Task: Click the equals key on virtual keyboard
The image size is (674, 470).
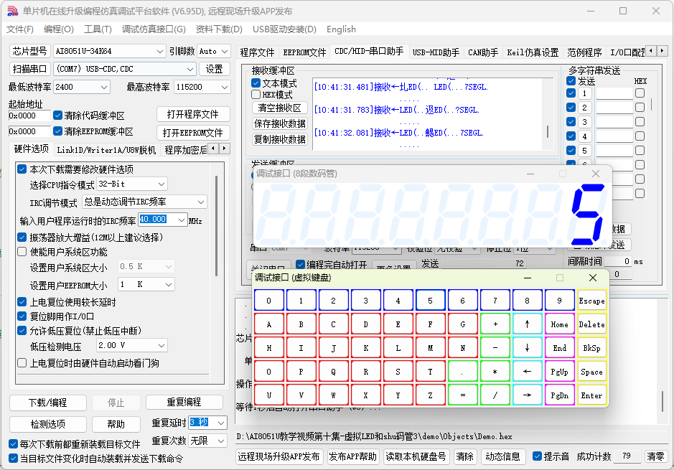Action: (462, 395)
